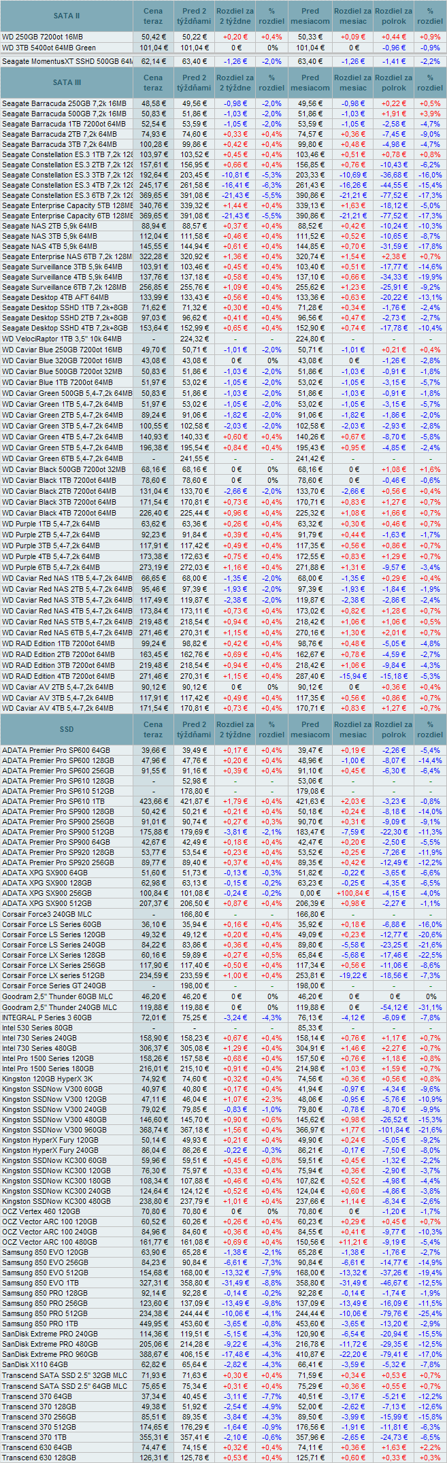Click "Seagate Desktop SSHD 2TB 7,2k+8GB"
This screenshot has width=447, height=1463.
[x=65, y=318]
